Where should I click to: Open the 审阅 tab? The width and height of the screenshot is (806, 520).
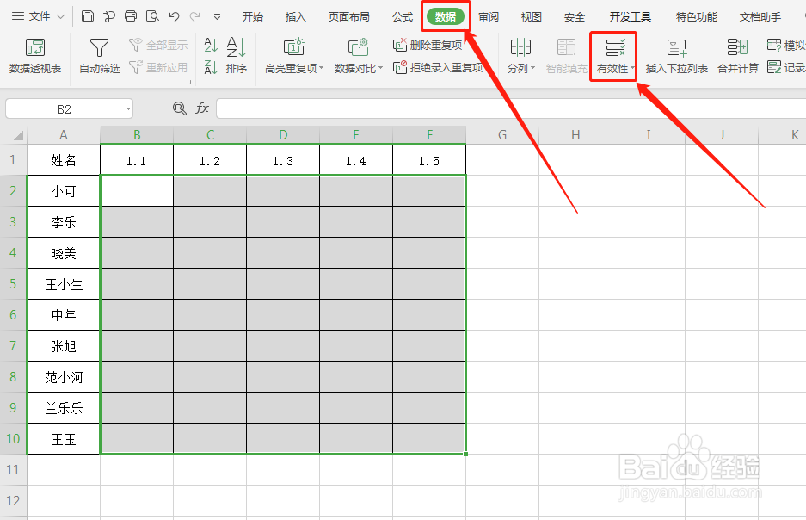pos(489,17)
